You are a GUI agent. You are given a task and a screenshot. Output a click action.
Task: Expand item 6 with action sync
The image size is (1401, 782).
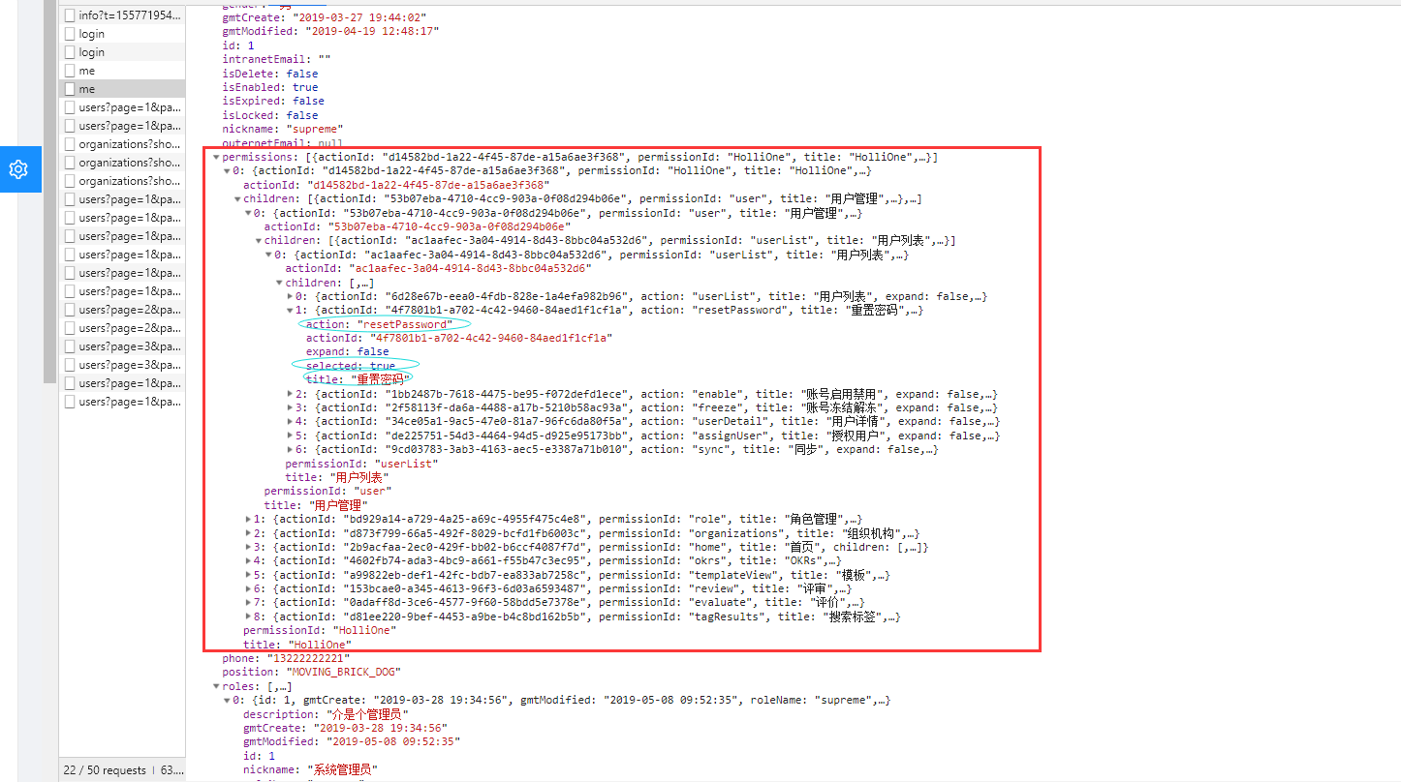pos(289,449)
